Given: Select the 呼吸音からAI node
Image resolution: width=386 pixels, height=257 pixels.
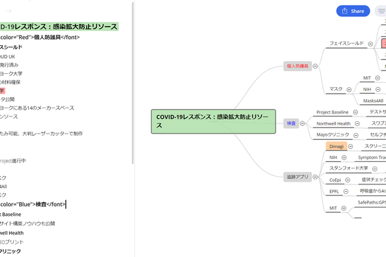Looking at the screenshot, I should tap(373, 191).
